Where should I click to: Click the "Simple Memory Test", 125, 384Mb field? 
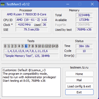(31, 56)
